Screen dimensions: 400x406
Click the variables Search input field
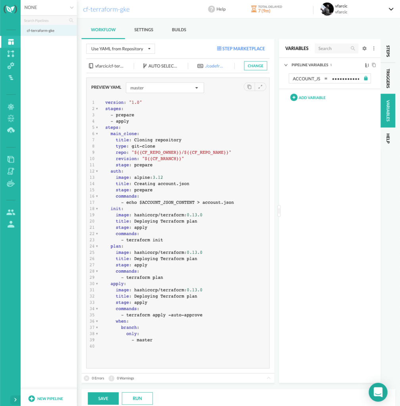[x=333, y=48]
